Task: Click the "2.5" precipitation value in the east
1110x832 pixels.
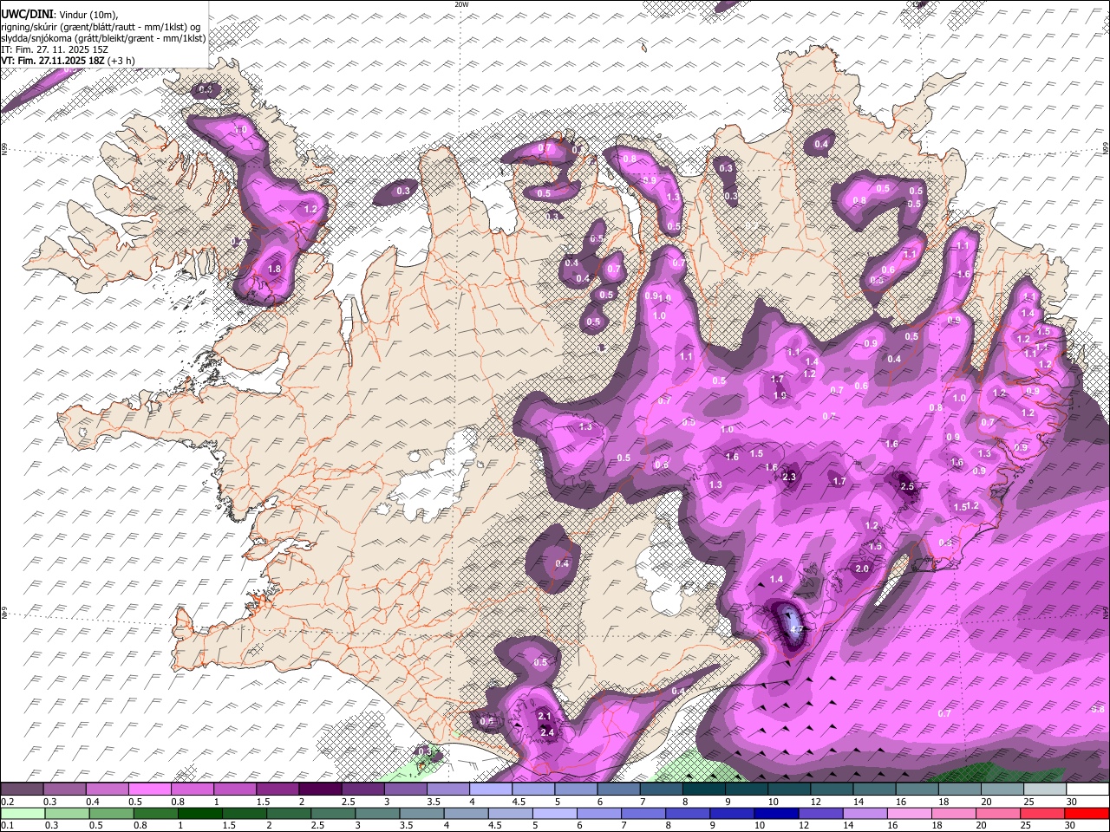Action: pos(907,487)
